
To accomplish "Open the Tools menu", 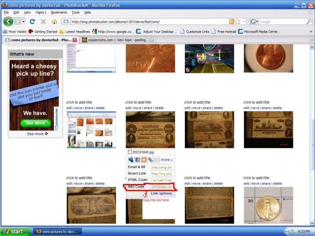I will pyautogui.click(x=76, y=13).
